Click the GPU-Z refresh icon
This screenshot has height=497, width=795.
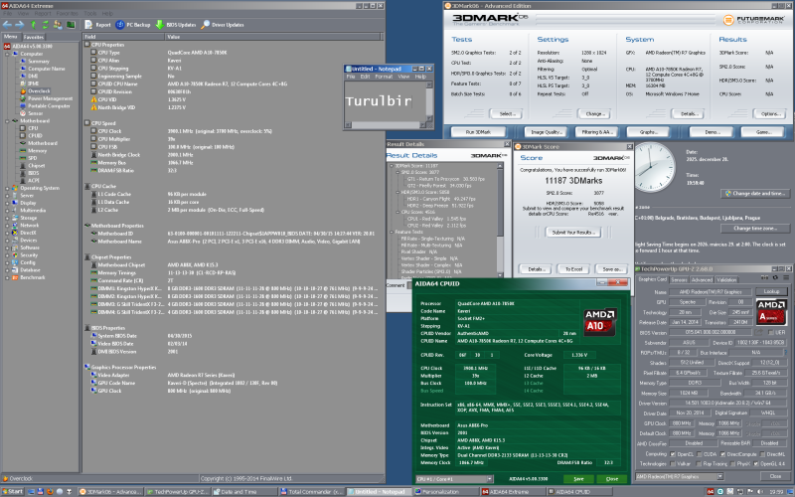(x=775, y=277)
